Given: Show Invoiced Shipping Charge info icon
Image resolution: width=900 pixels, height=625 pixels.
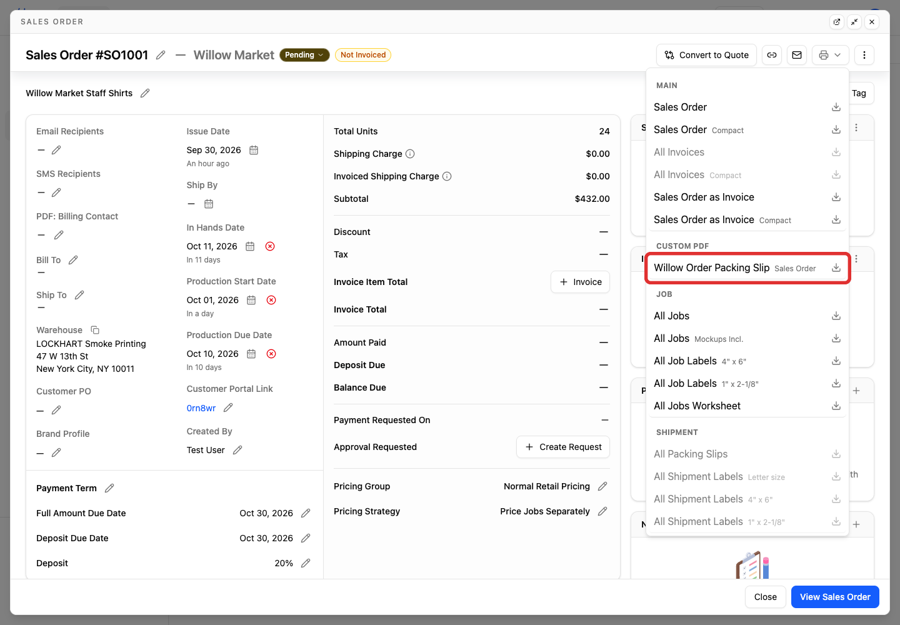Looking at the screenshot, I should click(x=447, y=176).
